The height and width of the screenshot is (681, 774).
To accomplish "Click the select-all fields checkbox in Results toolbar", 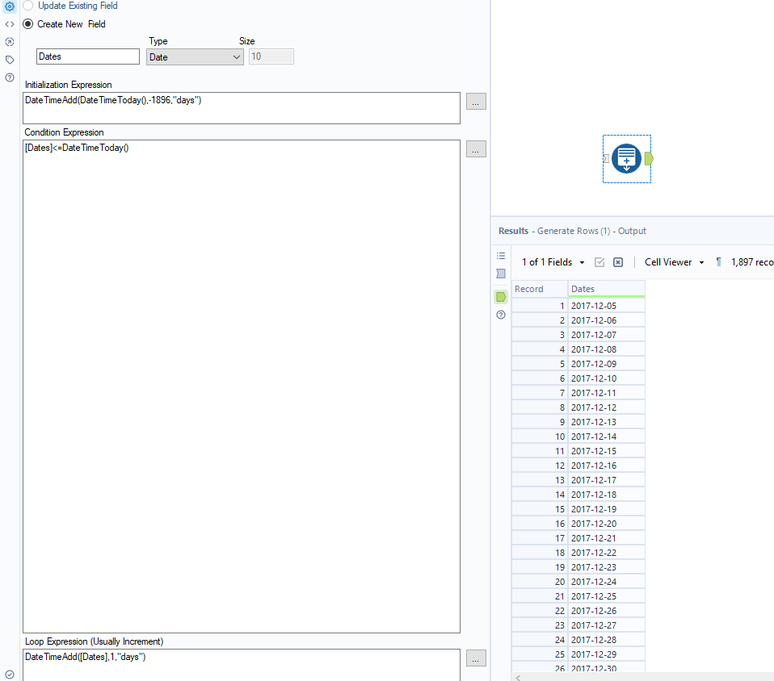I will (599, 262).
